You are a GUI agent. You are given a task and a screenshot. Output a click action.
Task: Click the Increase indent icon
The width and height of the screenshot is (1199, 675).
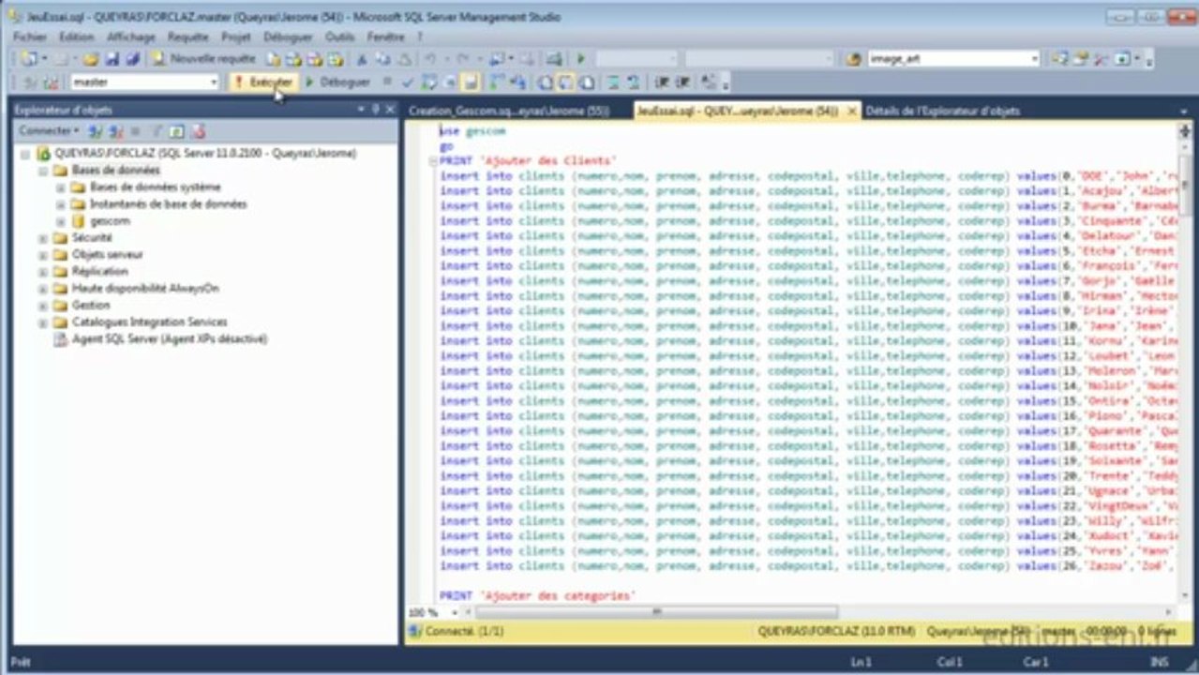coord(682,82)
